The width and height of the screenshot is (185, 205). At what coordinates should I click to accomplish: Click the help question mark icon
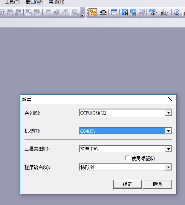(176, 12)
